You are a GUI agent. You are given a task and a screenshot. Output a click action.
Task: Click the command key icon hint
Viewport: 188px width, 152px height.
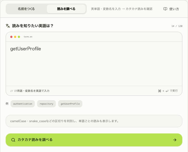click(x=160, y=91)
